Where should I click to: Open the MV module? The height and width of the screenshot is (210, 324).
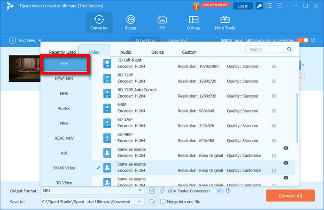click(x=162, y=23)
